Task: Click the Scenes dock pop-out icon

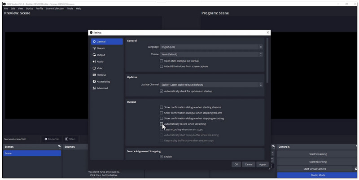Action: [59, 147]
